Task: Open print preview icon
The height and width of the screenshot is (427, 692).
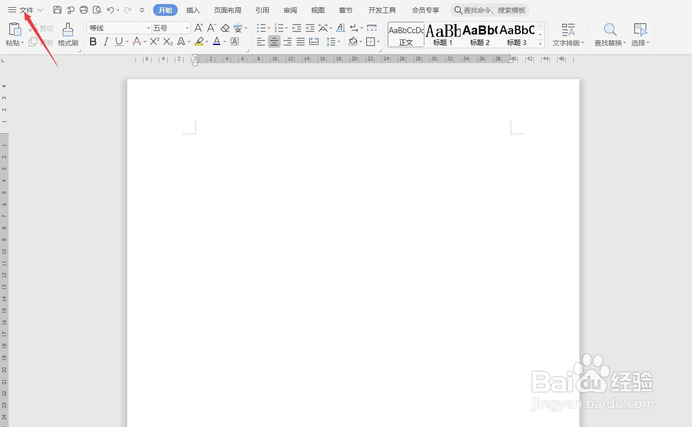Action: [97, 10]
